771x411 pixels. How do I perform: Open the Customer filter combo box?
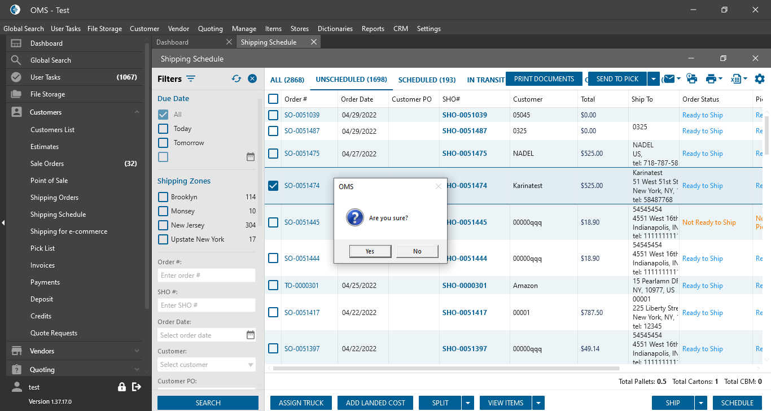(x=207, y=365)
